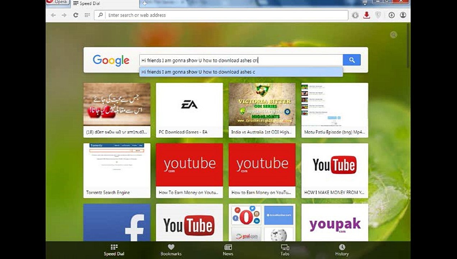
Task: Click 'Motu Patlu Episode (bng) Mp4...' label
Action: click(x=334, y=132)
